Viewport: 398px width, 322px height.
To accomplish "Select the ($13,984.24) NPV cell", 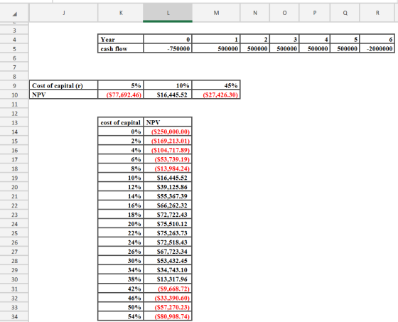I will 168,168.
